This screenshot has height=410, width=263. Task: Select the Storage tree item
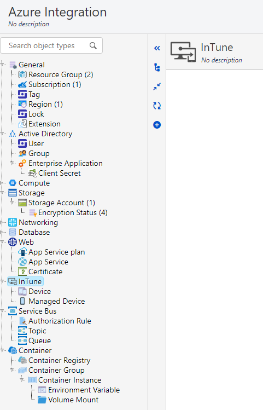tap(31, 193)
